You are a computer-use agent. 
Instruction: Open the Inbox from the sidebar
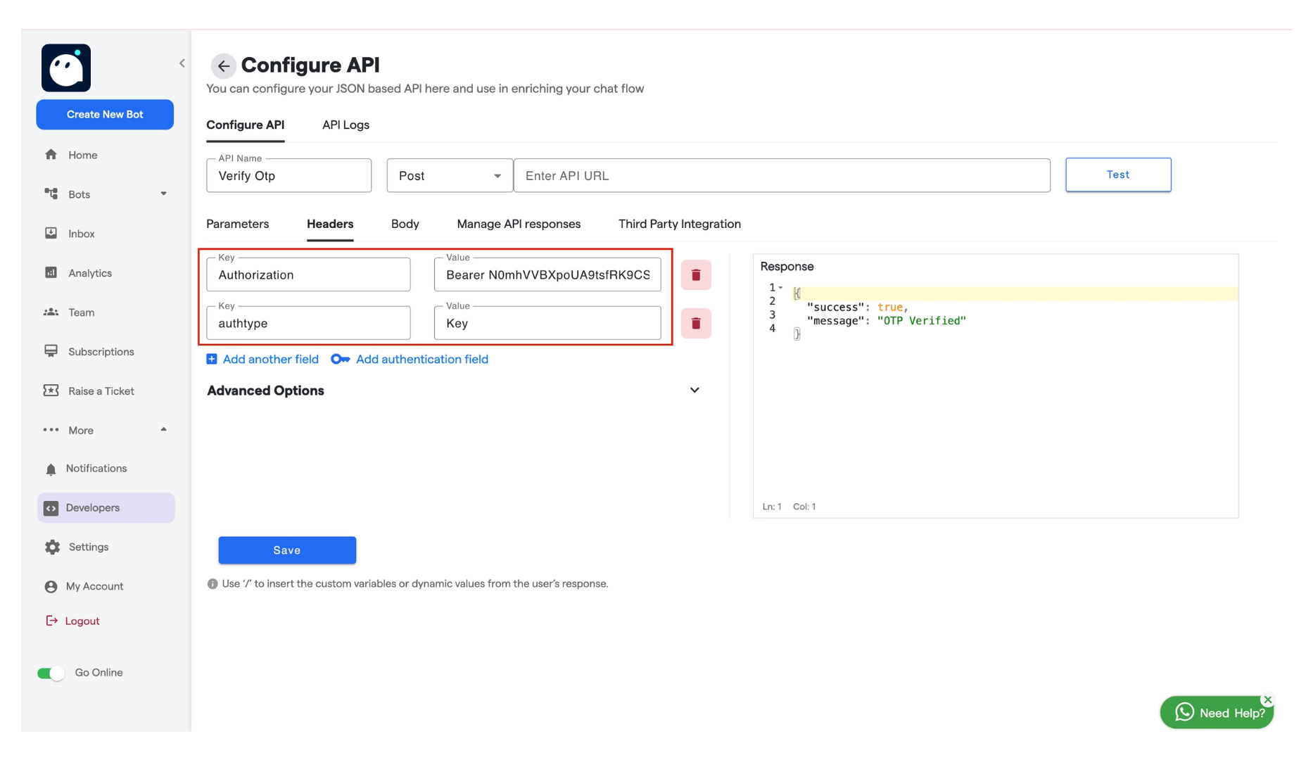81,233
